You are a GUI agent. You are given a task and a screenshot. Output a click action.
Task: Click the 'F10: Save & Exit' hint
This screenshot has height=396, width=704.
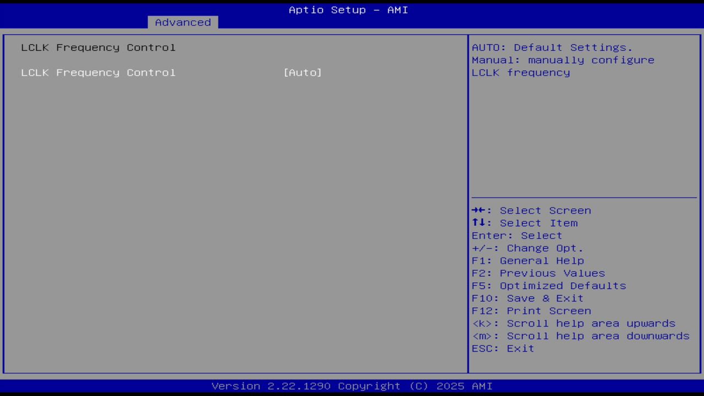pyautogui.click(x=527, y=298)
